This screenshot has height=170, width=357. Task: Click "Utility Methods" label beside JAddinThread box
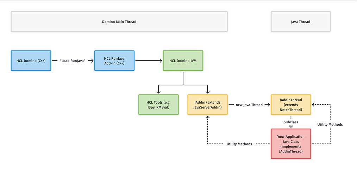coord(330,124)
